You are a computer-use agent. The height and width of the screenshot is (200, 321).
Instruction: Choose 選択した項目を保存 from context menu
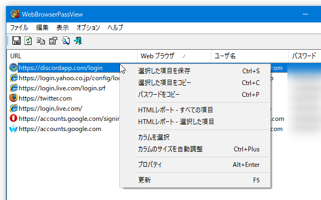195,71
